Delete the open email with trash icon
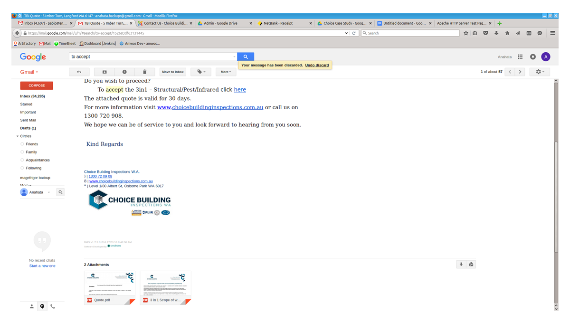The width and height of the screenshot is (570, 323). [x=144, y=72]
